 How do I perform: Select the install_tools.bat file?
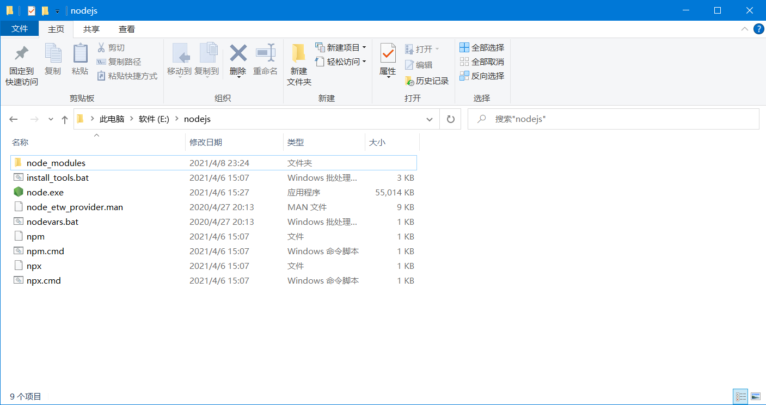pyautogui.click(x=213, y=178)
